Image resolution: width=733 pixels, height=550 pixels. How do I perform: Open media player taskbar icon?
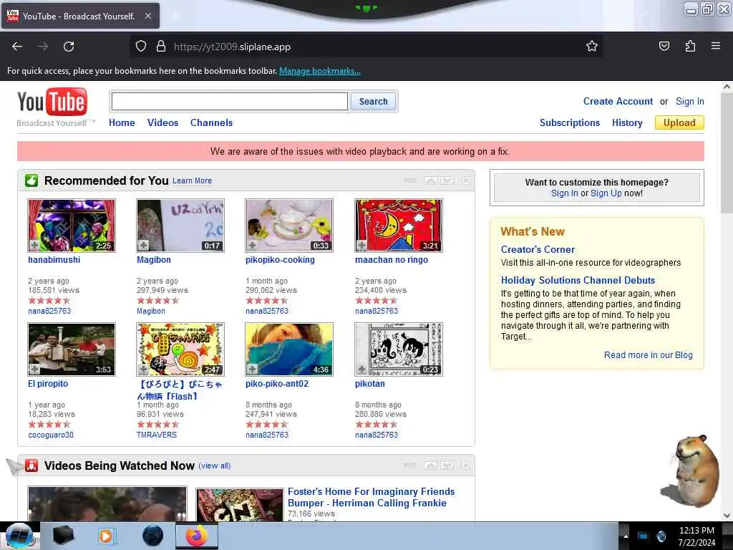(x=107, y=536)
